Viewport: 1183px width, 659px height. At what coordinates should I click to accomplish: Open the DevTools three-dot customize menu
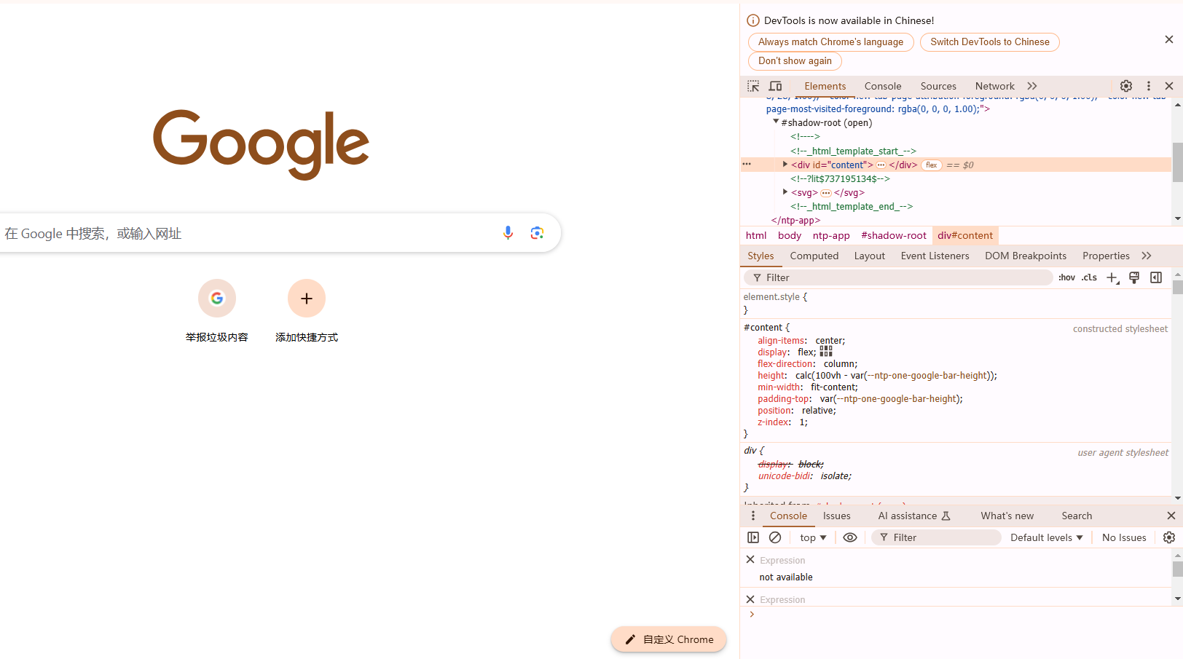click(x=1149, y=86)
